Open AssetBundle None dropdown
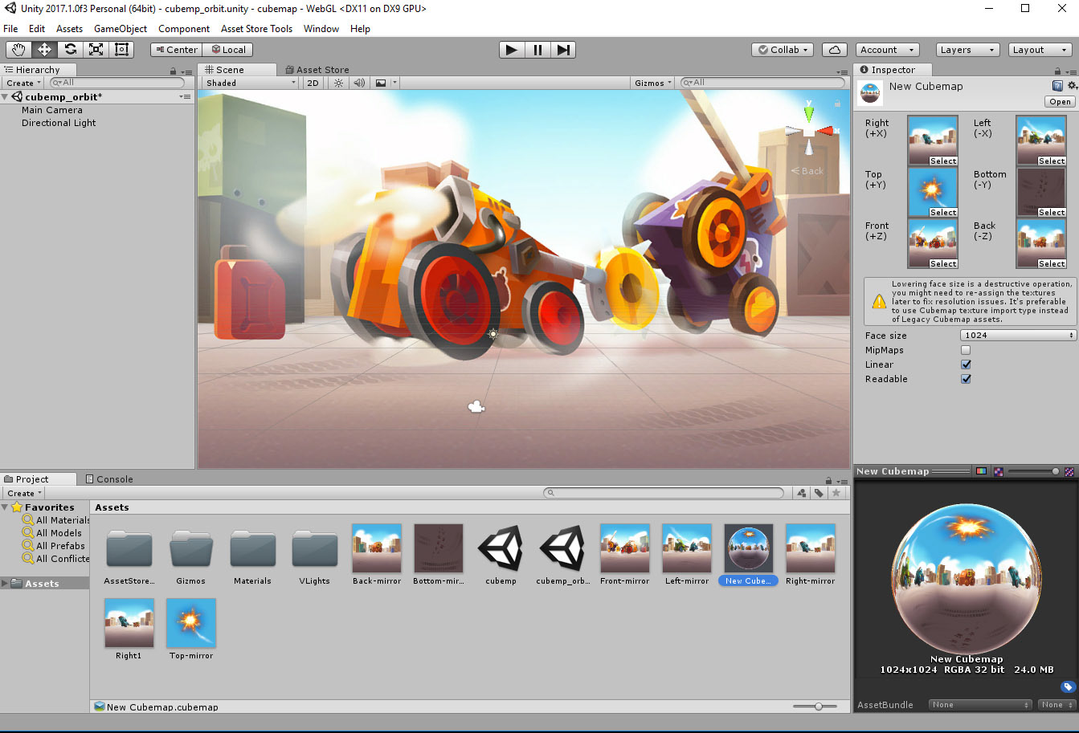 point(979,705)
